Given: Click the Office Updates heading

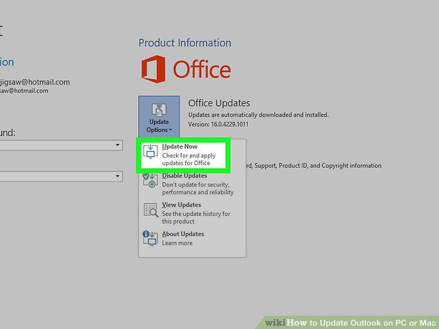Looking at the screenshot, I should tap(219, 103).
